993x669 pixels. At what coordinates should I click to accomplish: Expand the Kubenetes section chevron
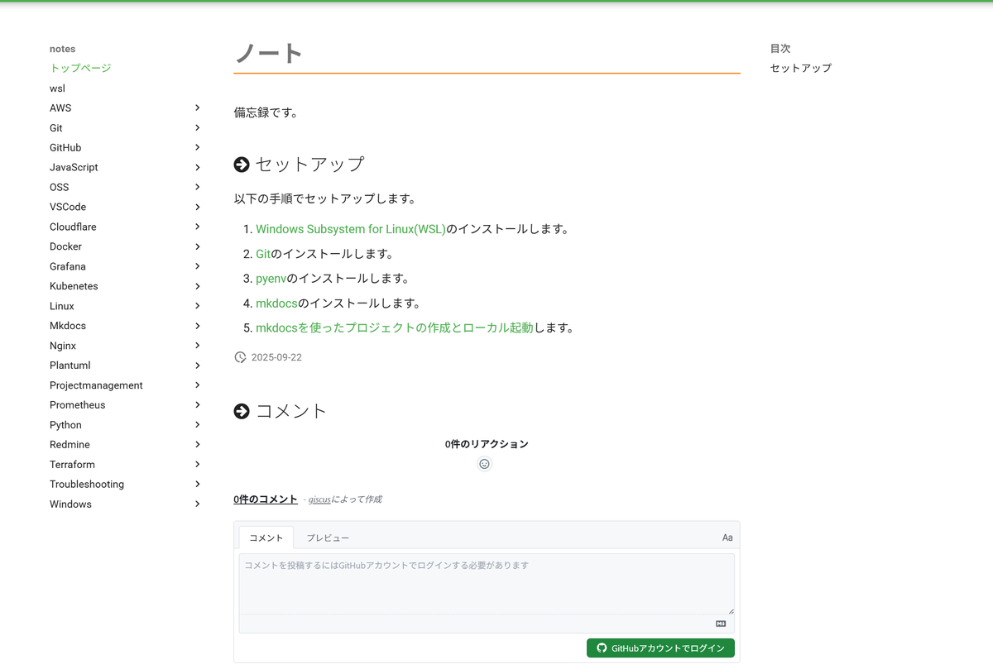point(197,286)
